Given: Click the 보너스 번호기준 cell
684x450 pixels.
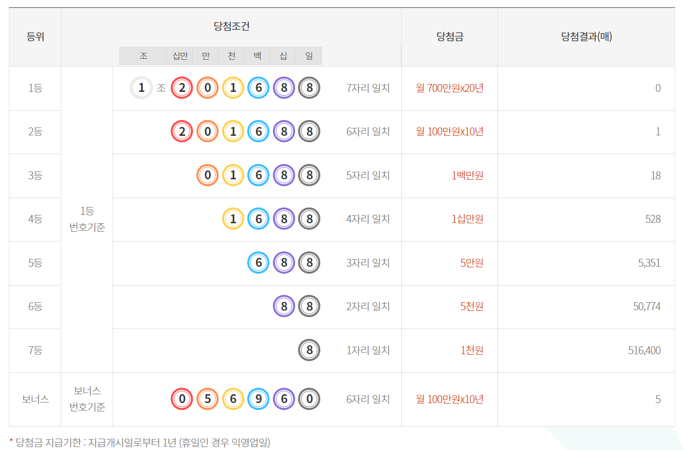Looking at the screenshot, I should tap(87, 399).
